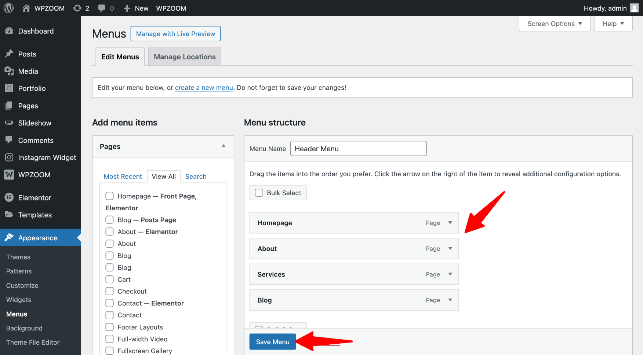The width and height of the screenshot is (643, 355).
Task: Expand the Services menu item arrow
Action: [x=450, y=274]
